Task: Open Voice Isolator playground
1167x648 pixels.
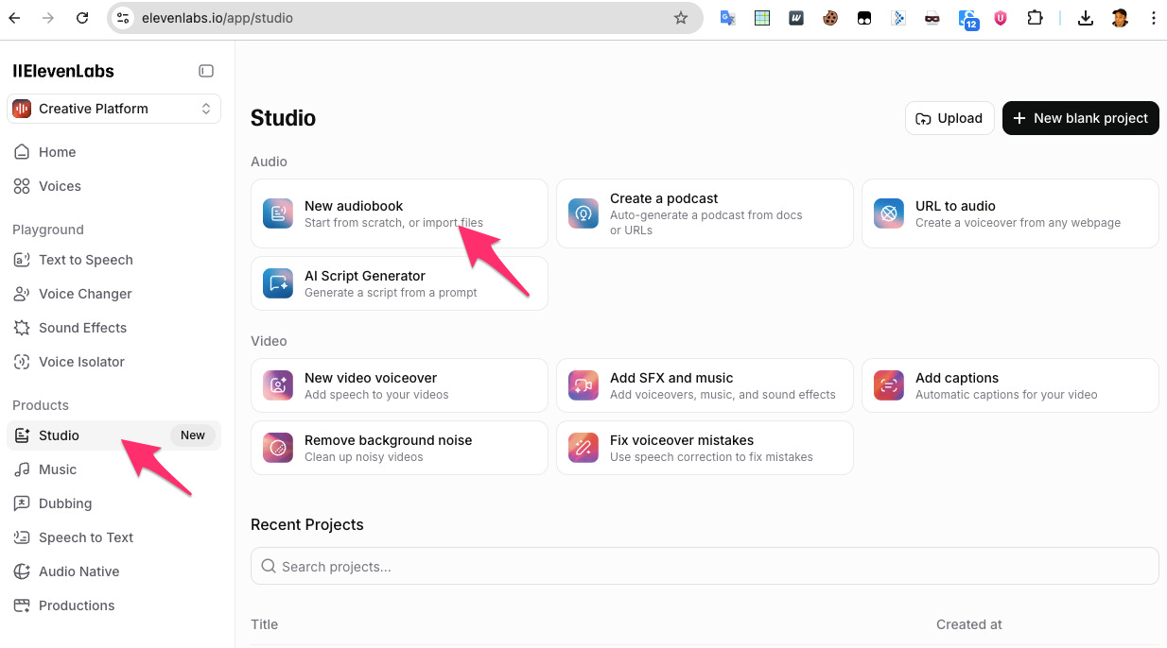Action: point(113,362)
